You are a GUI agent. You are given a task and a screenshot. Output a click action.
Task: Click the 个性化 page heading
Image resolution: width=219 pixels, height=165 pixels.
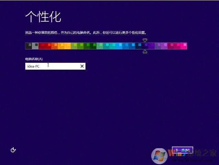click(43, 16)
